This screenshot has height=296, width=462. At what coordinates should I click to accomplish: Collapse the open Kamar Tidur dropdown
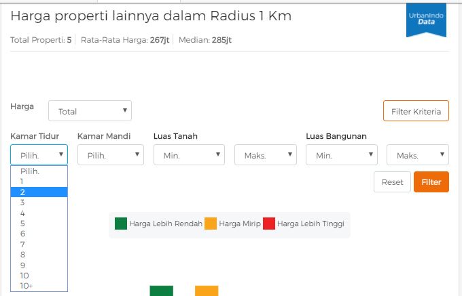pos(39,154)
